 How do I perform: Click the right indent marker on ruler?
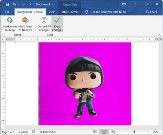pos(155,40)
